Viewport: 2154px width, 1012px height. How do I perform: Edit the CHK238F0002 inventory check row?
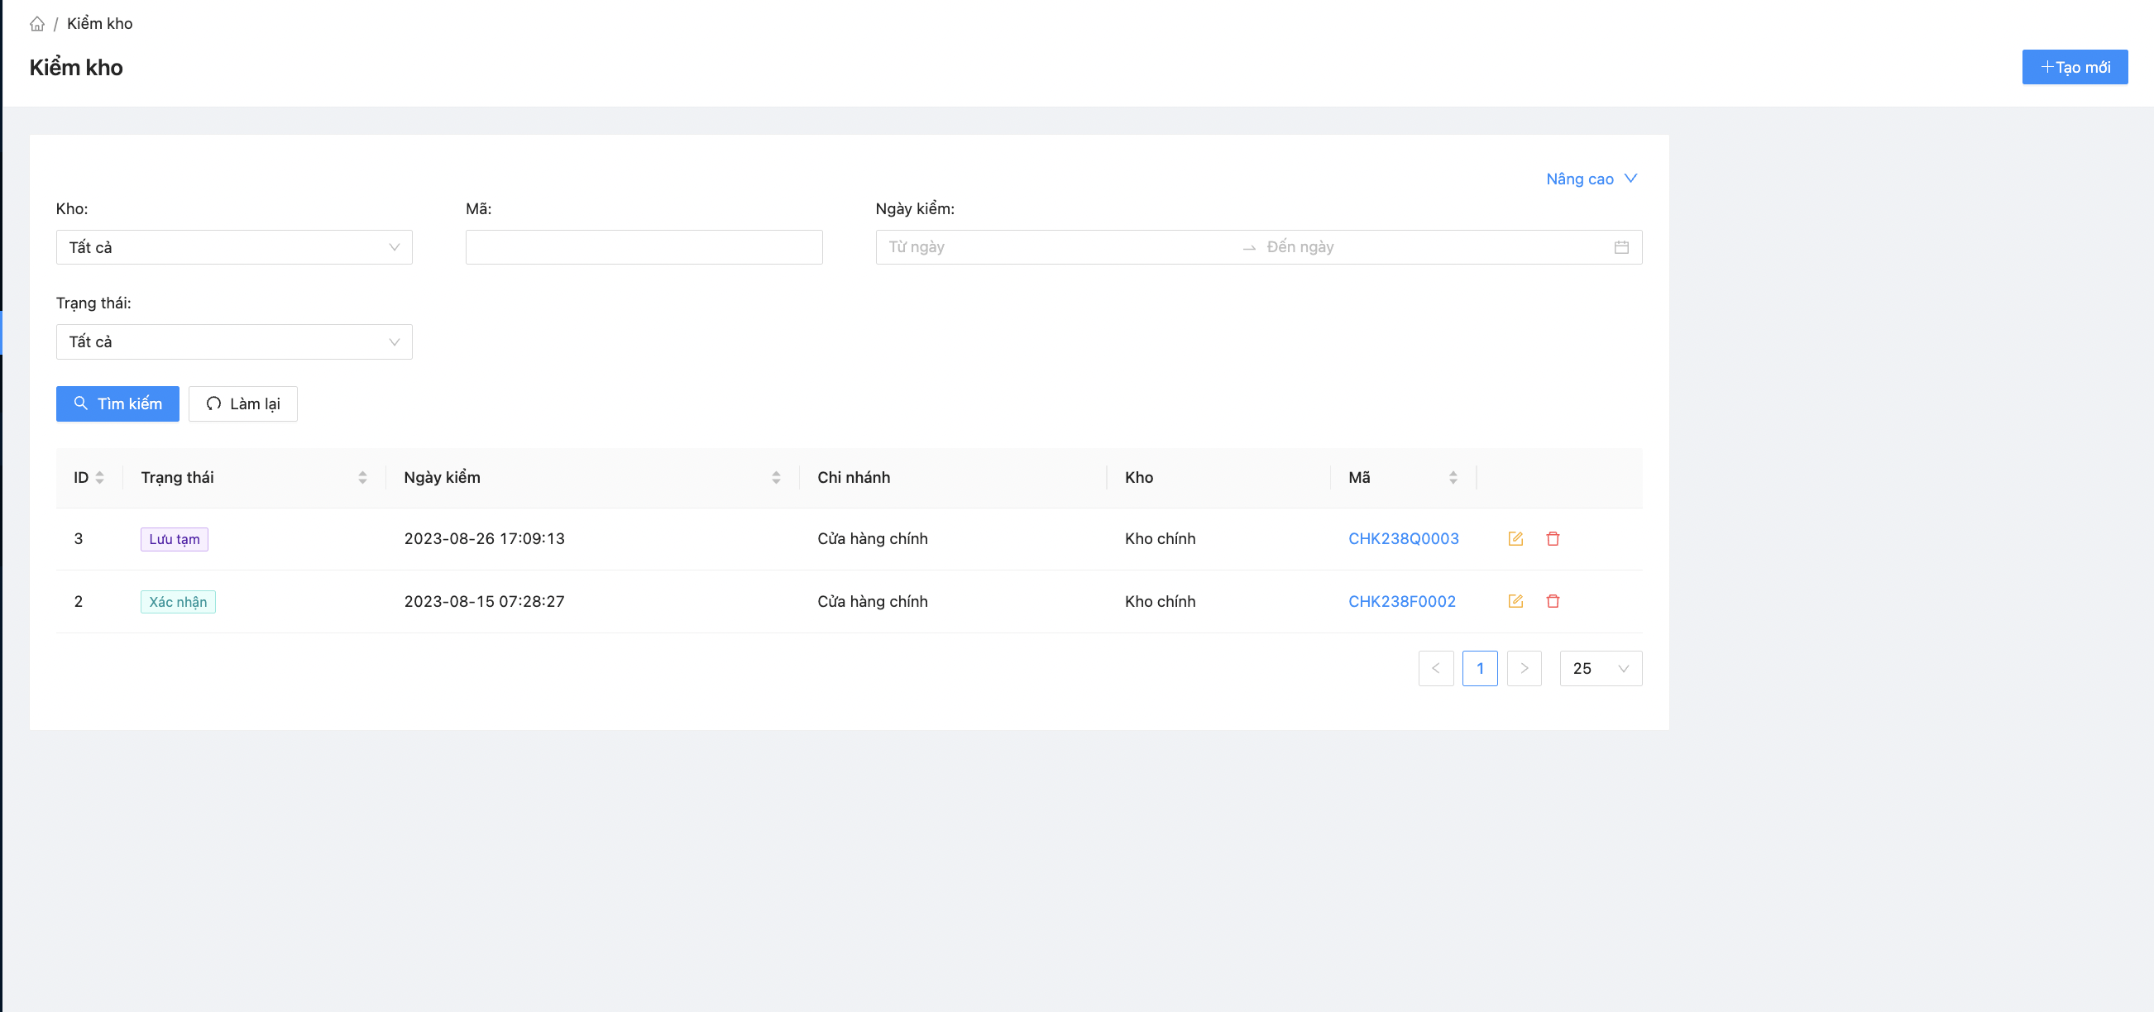tap(1515, 602)
